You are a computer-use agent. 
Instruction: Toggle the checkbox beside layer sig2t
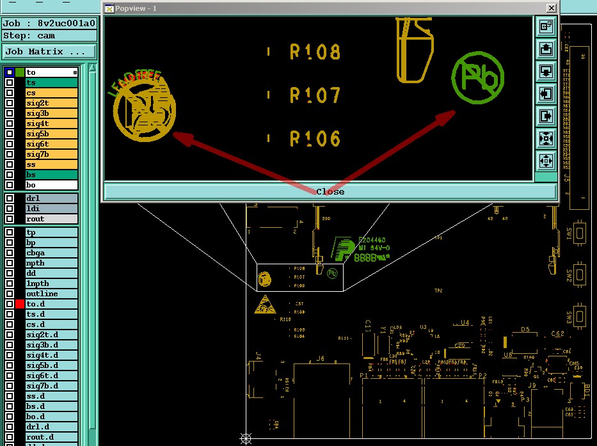[10, 103]
